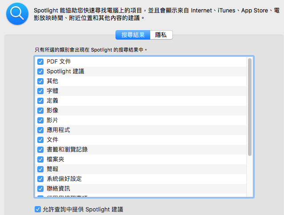
Task: Click the Spotlight magnifying glass icon
Action: pyautogui.click(x=17, y=14)
